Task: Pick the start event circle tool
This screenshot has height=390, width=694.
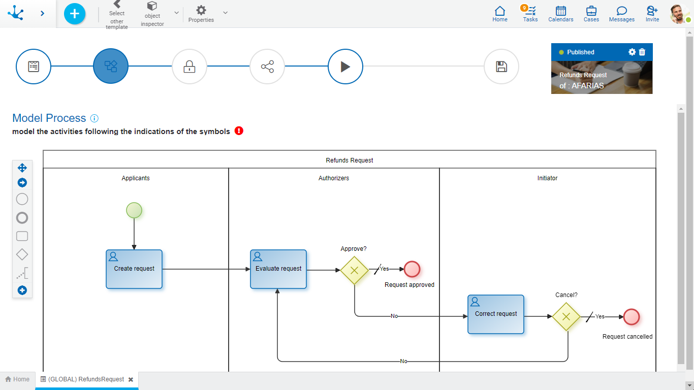Action: coord(22,199)
